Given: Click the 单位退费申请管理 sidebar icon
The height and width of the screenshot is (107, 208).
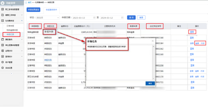Looking at the screenshot, I should 3,45.
